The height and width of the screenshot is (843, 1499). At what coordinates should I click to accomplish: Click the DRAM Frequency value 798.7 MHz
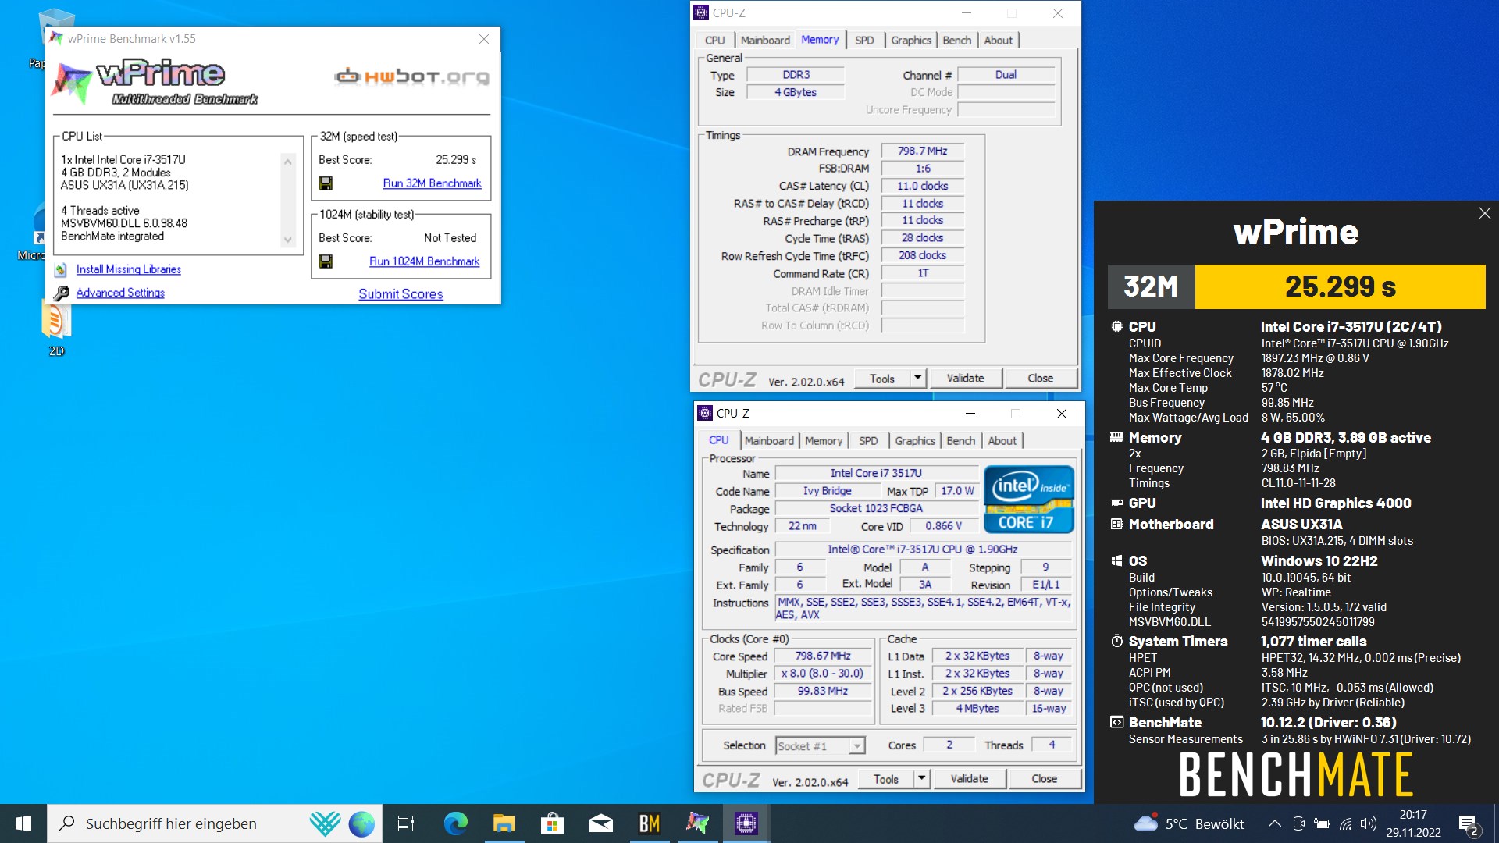[x=922, y=151]
